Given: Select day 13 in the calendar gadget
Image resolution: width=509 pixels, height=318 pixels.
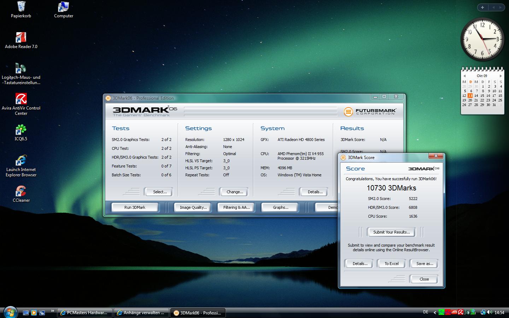Looking at the screenshot, I should (470, 95).
